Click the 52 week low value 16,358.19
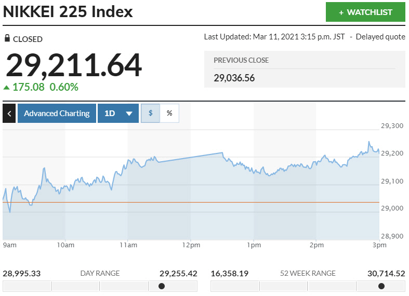The image size is (409, 296). [230, 273]
